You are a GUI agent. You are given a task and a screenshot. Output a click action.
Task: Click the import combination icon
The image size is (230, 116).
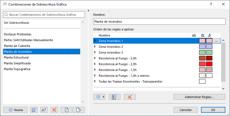(x=66, y=110)
